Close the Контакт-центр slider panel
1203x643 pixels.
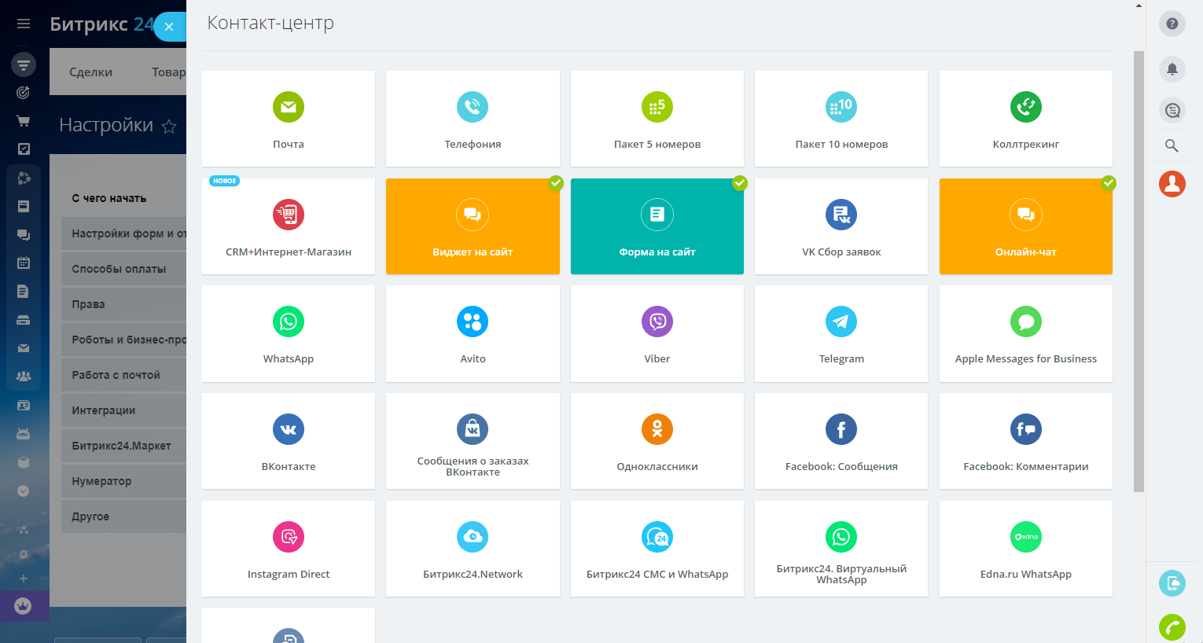click(169, 27)
